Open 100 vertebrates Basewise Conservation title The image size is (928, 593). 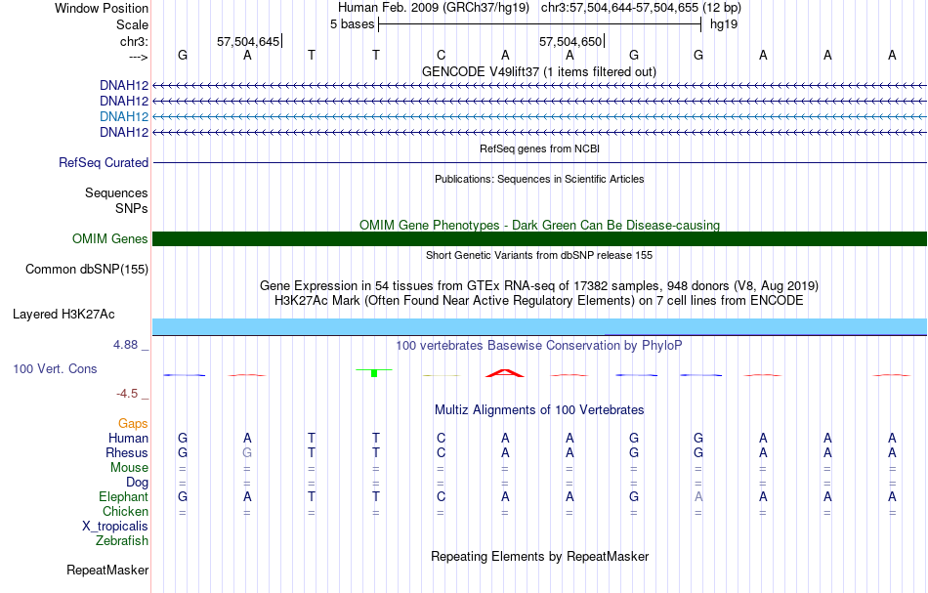pos(539,346)
